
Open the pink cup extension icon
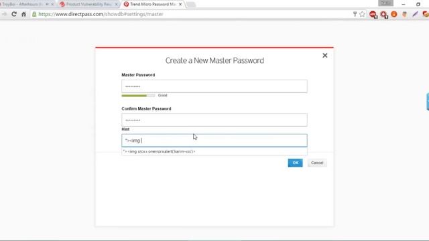coord(404,14)
